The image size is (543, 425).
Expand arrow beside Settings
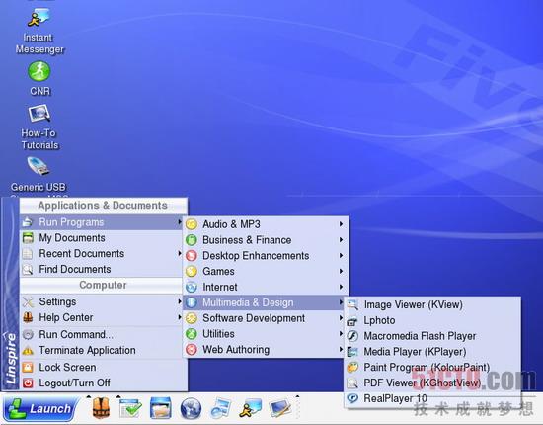coord(180,301)
